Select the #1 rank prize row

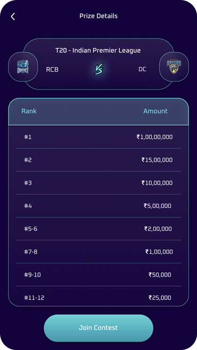pyautogui.click(x=98, y=137)
